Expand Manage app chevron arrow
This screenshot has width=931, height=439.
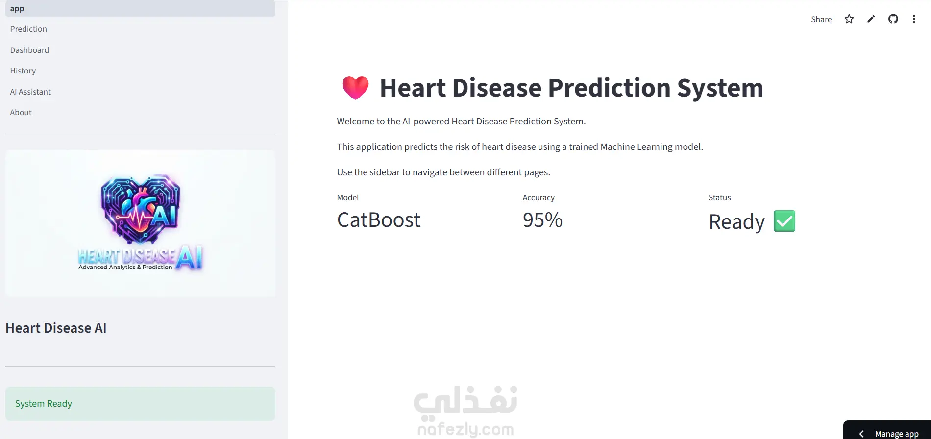point(861,434)
